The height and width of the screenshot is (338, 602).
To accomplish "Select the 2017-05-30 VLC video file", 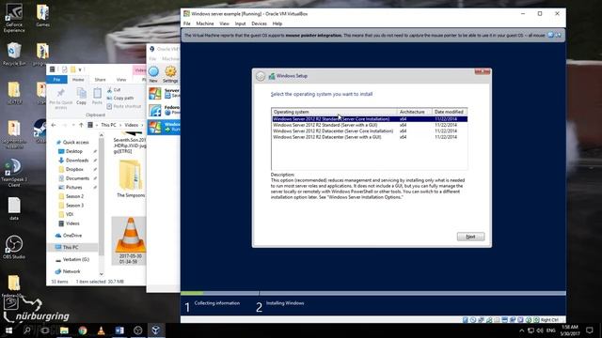I will pyautogui.click(x=130, y=240).
